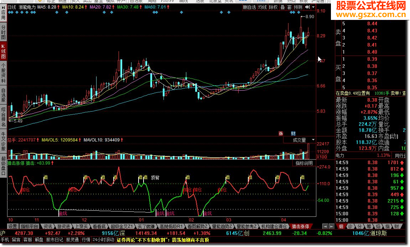
Task: Open 综合排名 from the sidebar
Action: pyautogui.click(x=3, y=117)
